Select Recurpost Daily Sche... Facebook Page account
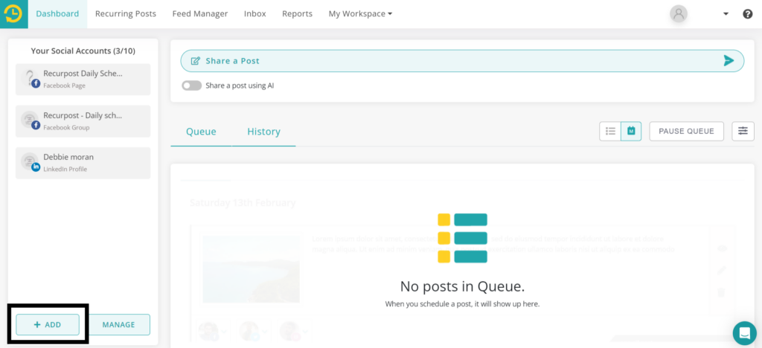762x348 pixels. [x=83, y=79]
